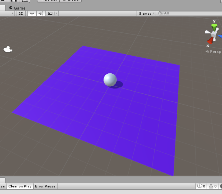Toggle pivot rotation Global button
The image size is (222, 194).
pyautogui.click(x=70, y=1)
